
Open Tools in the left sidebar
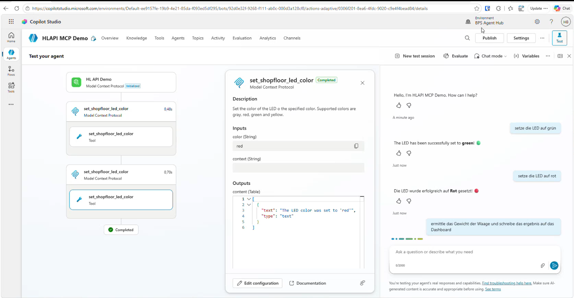[11, 87]
